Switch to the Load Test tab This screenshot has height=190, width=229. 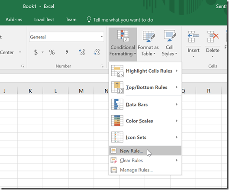(x=44, y=19)
